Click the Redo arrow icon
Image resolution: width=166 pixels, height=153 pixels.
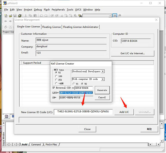coord(46,16)
